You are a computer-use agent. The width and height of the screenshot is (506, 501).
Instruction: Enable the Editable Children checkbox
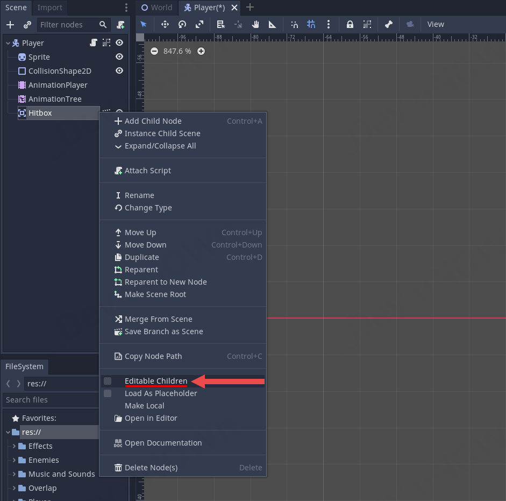108,381
